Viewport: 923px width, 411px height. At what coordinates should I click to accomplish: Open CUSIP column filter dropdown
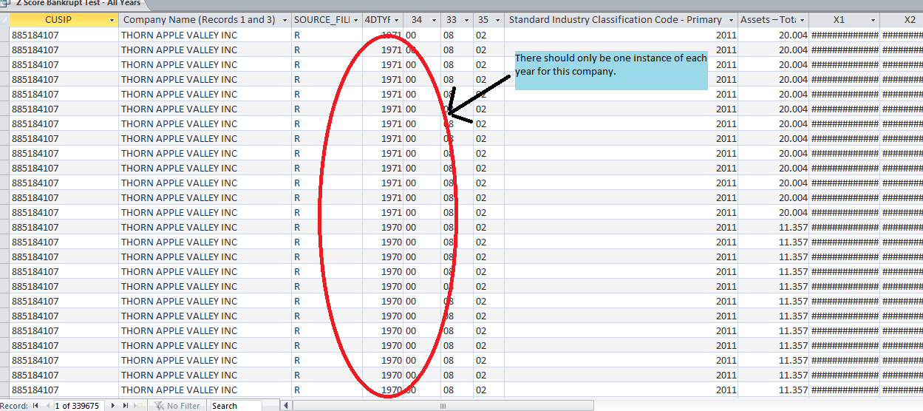click(x=112, y=20)
